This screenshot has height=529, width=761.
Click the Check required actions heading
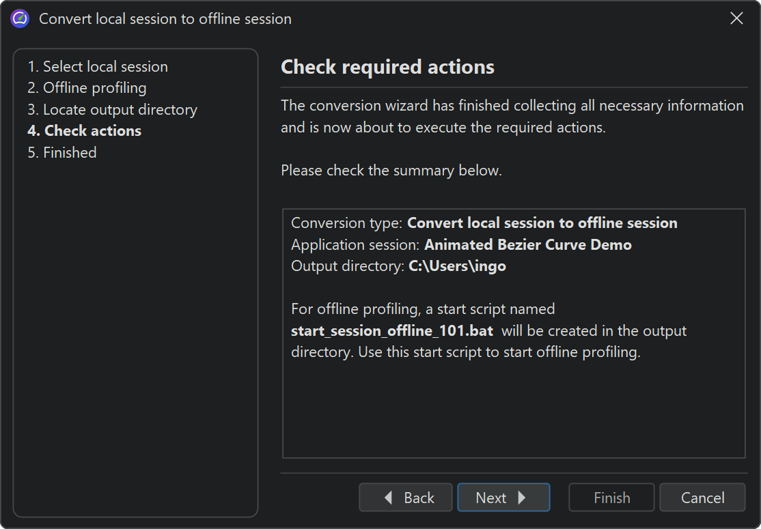(387, 67)
